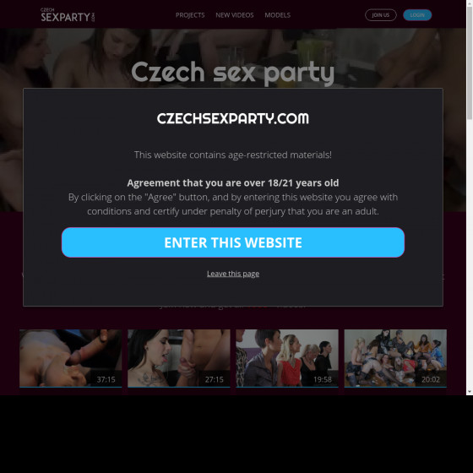
Task: Open the New Videos menu item
Action: click(x=235, y=15)
